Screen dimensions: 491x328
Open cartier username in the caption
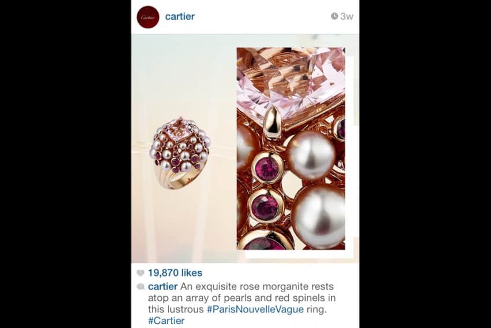(x=163, y=286)
